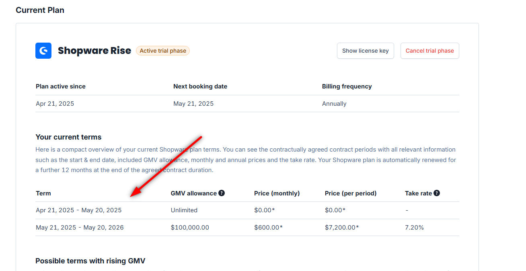The width and height of the screenshot is (526, 271).
Task: Click the Take rate column header
Action: click(x=418, y=193)
